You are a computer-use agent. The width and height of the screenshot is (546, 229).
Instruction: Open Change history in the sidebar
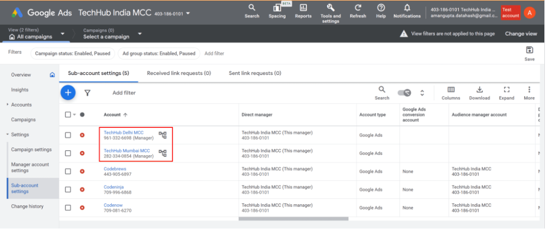[x=27, y=206]
